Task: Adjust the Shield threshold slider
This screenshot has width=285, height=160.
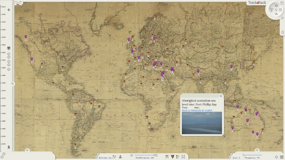Action: point(154,155)
